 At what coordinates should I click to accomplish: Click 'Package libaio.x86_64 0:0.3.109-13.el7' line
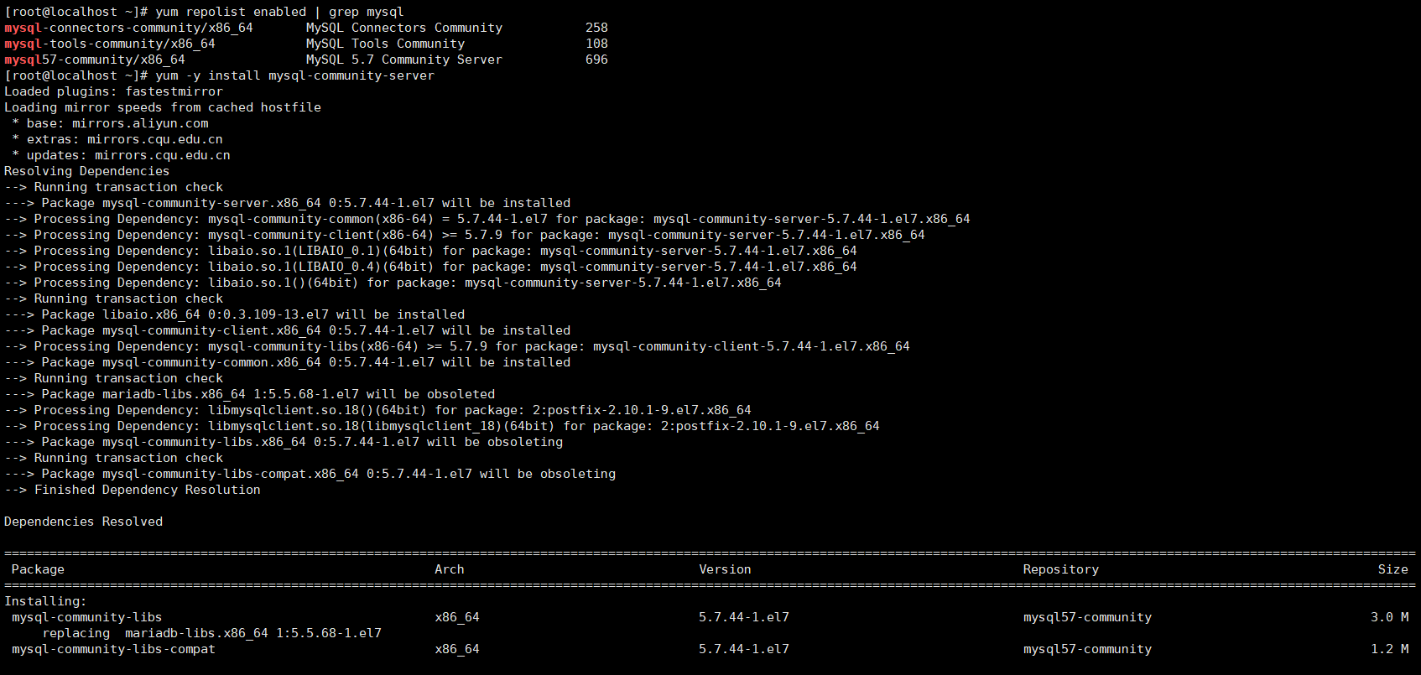234,314
